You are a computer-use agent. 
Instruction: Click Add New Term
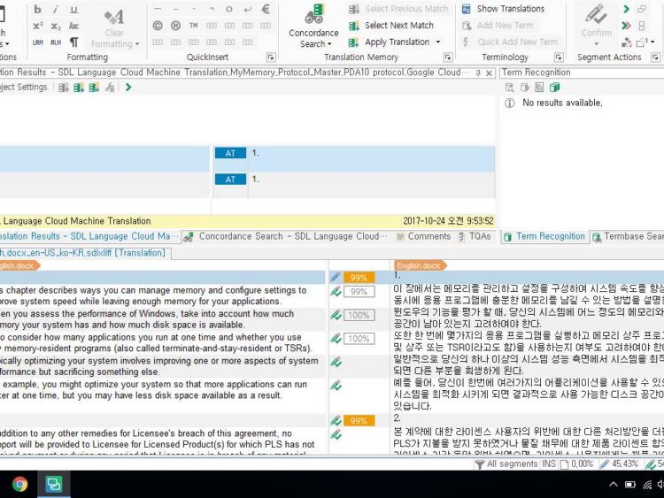[x=498, y=26]
